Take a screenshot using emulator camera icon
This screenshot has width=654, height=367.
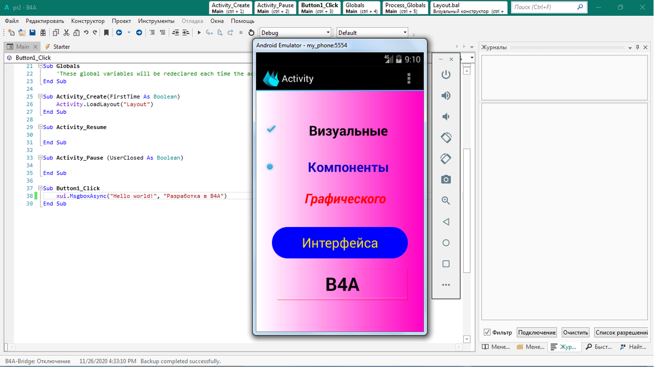click(x=446, y=179)
